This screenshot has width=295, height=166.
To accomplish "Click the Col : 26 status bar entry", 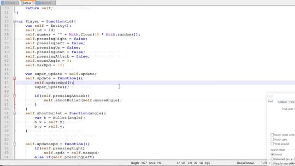I will pos(192,163).
